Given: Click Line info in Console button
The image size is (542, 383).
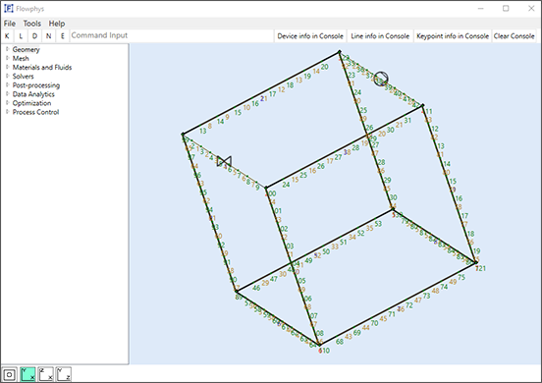Looking at the screenshot, I should (x=380, y=36).
